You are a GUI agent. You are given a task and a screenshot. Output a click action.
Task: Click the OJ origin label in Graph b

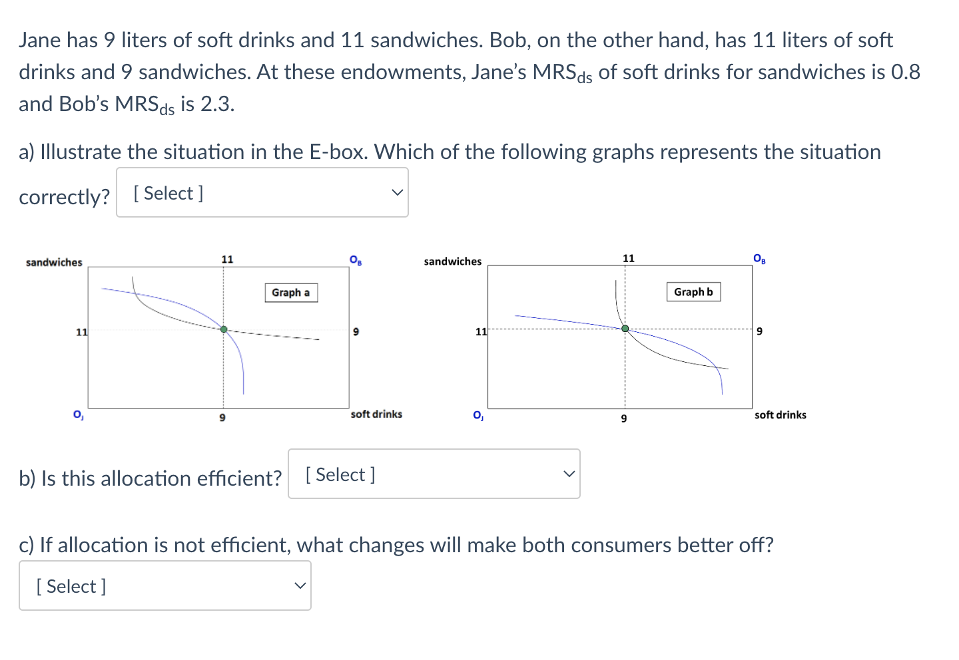pos(478,415)
